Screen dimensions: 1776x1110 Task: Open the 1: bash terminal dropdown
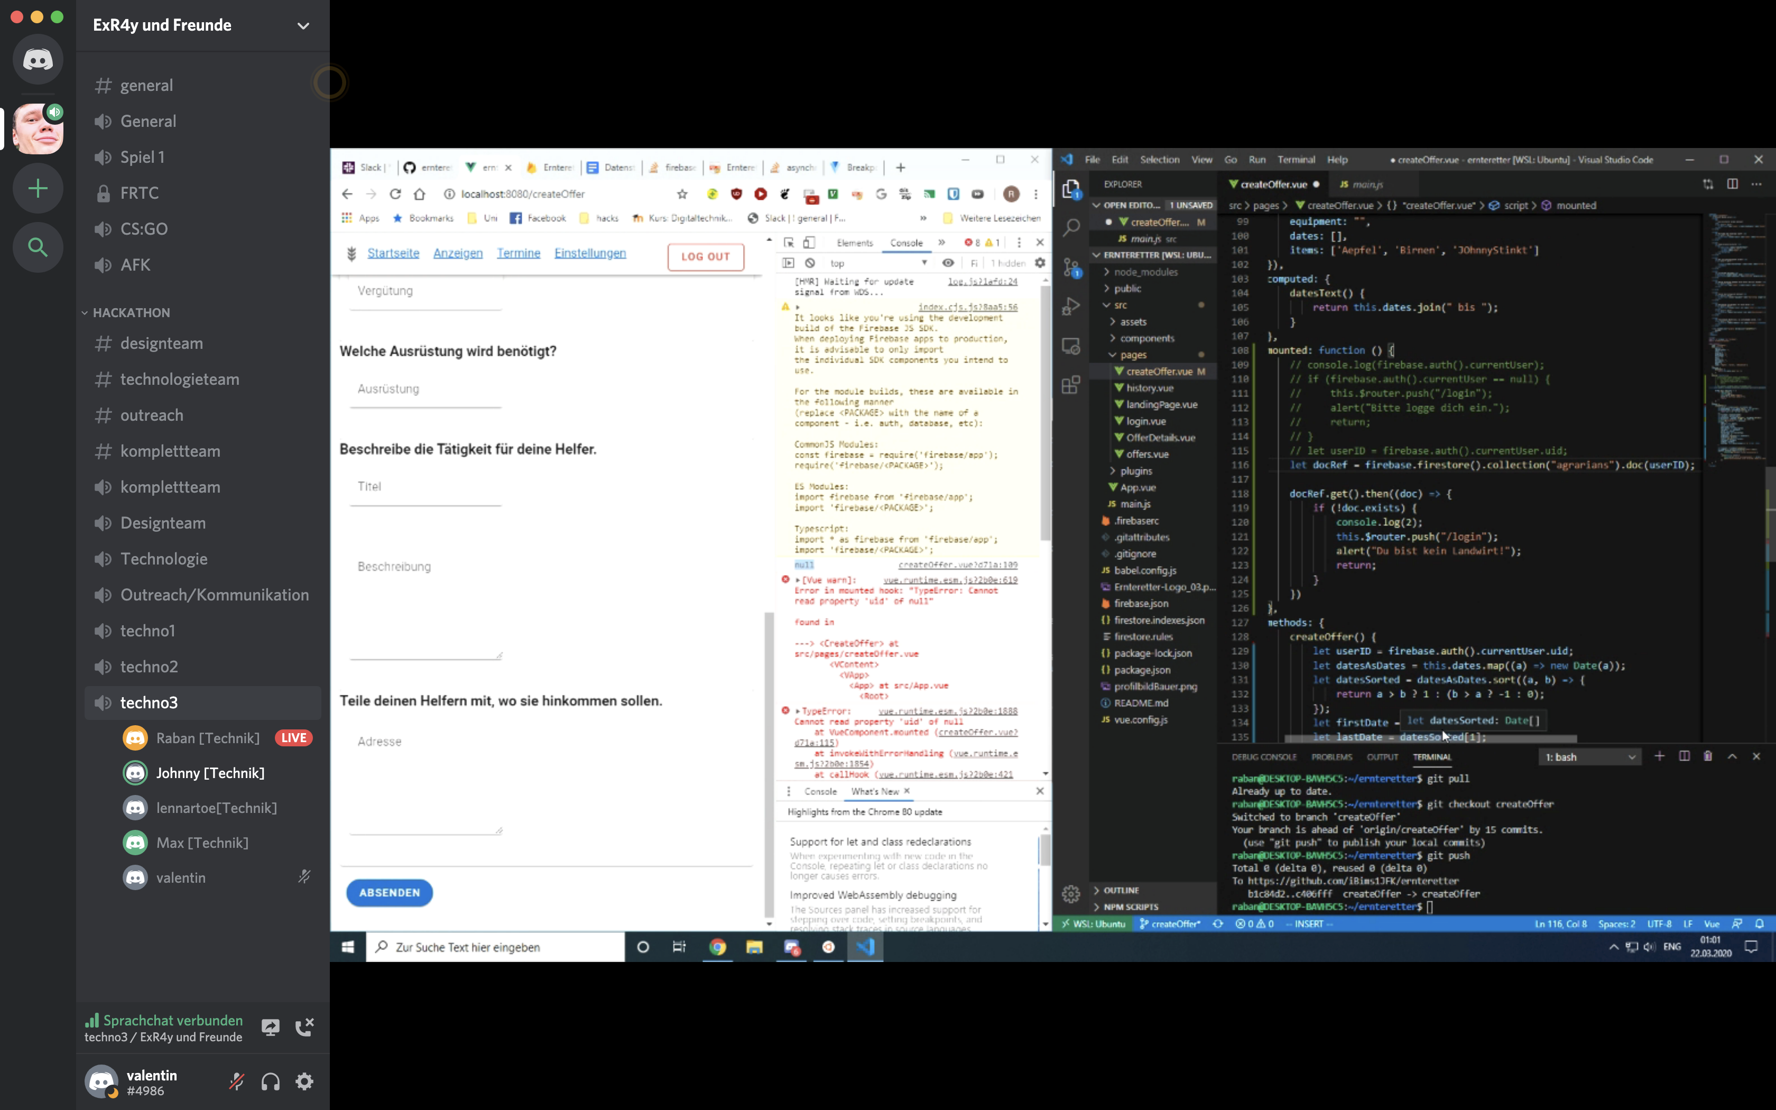click(1589, 757)
